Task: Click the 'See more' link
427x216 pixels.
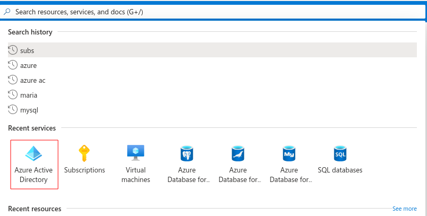Action: tap(404, 209)
